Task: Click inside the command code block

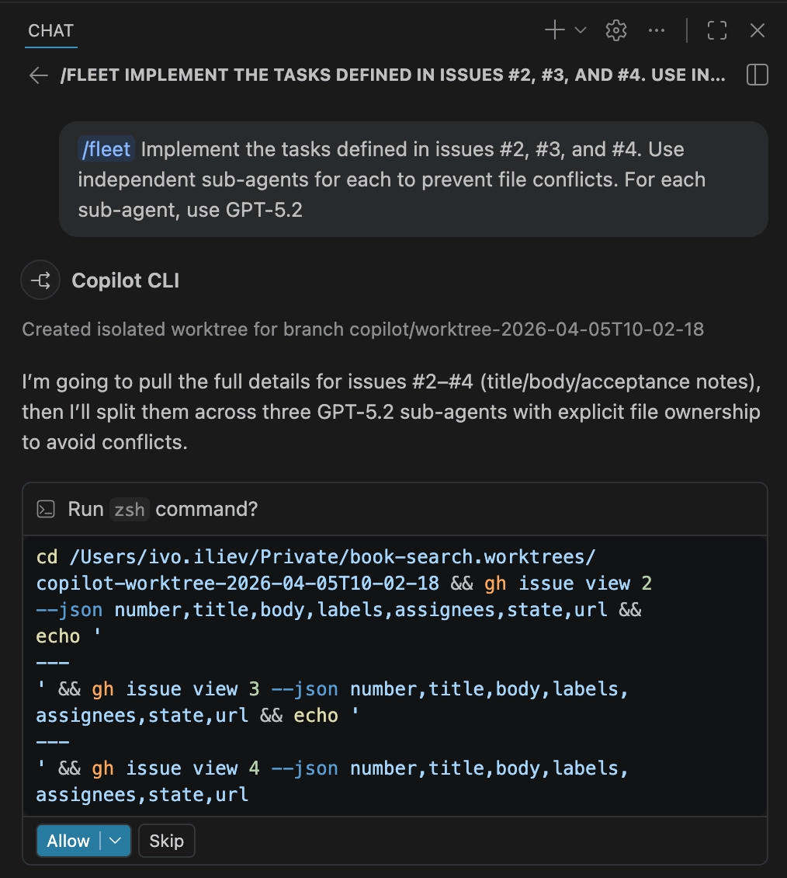Action: (x=394, y=676)
